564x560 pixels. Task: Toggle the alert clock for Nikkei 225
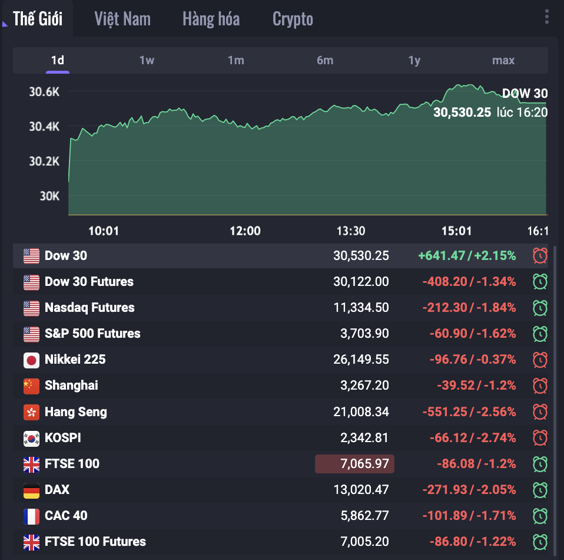click(540, 360)
